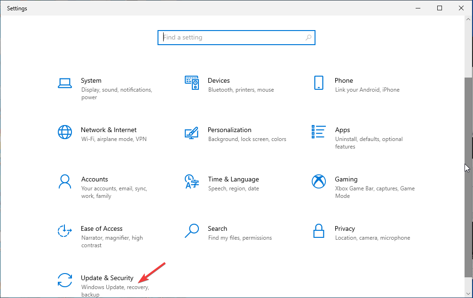Open the Gaming Xbox icon
473x298 pixels.
(319, 181)
